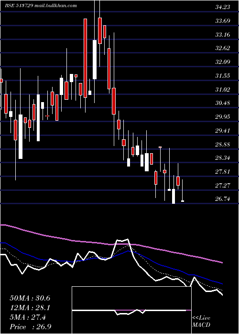Click the 27.27 price axis label
The image size is (239, 334).
click(x=223, y=185)
